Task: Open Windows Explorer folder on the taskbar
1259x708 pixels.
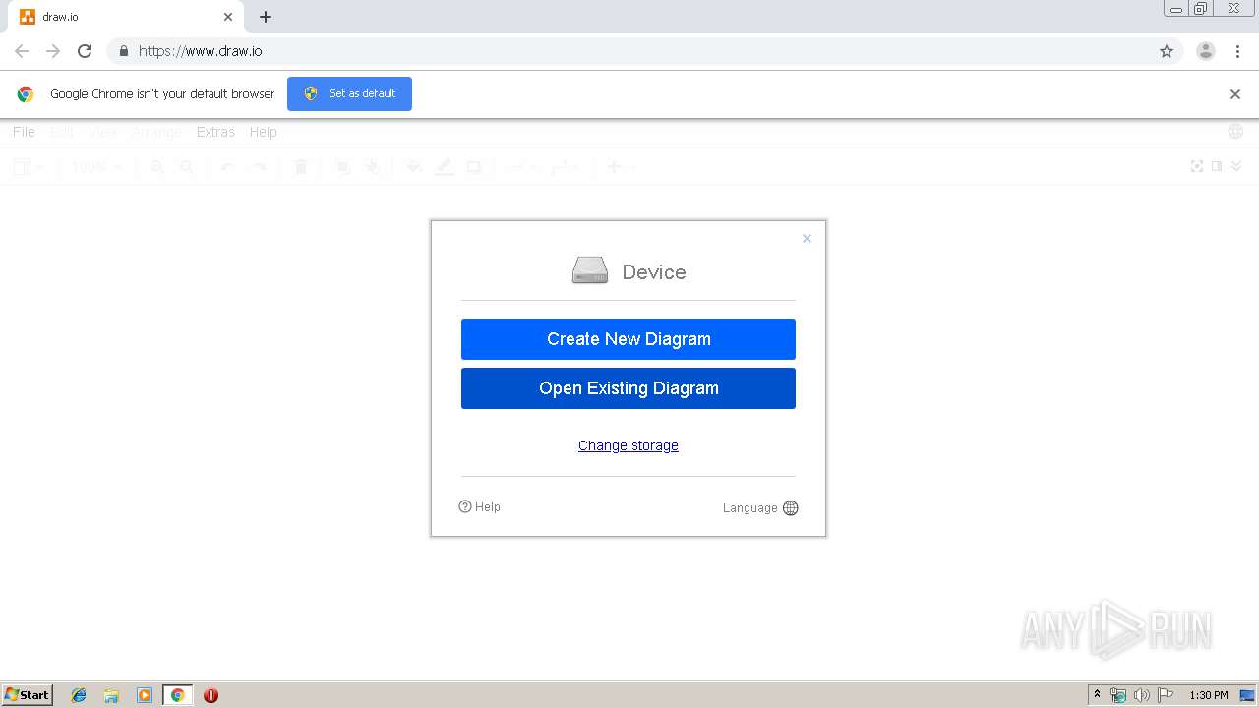Action: click(111, 695)
